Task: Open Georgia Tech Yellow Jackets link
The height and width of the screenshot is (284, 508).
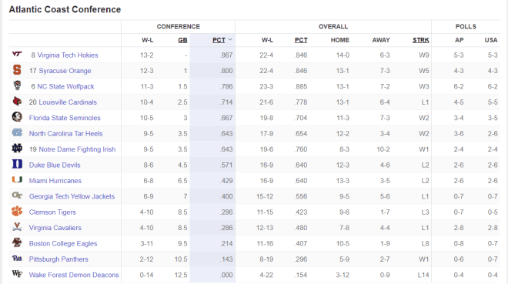Action: point(72,196)
